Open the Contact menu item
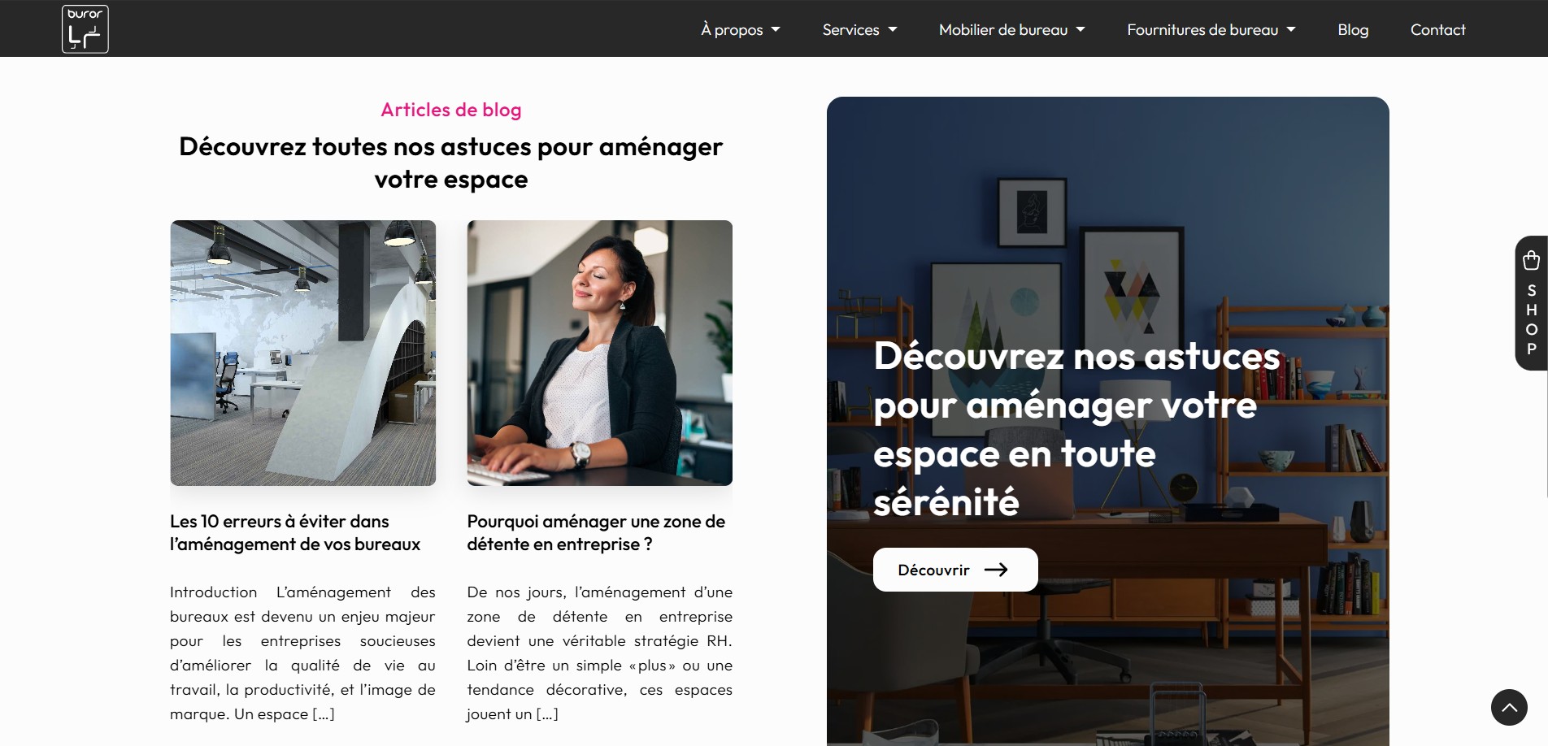This screenshot has height=746, width=1548. click(1437, 30)
